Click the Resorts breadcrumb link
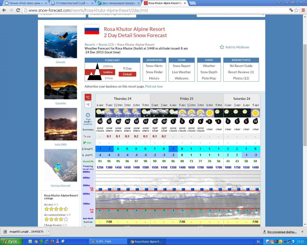Image resolution: width=307 pixels, height=245 pixels. click(90, 44)
